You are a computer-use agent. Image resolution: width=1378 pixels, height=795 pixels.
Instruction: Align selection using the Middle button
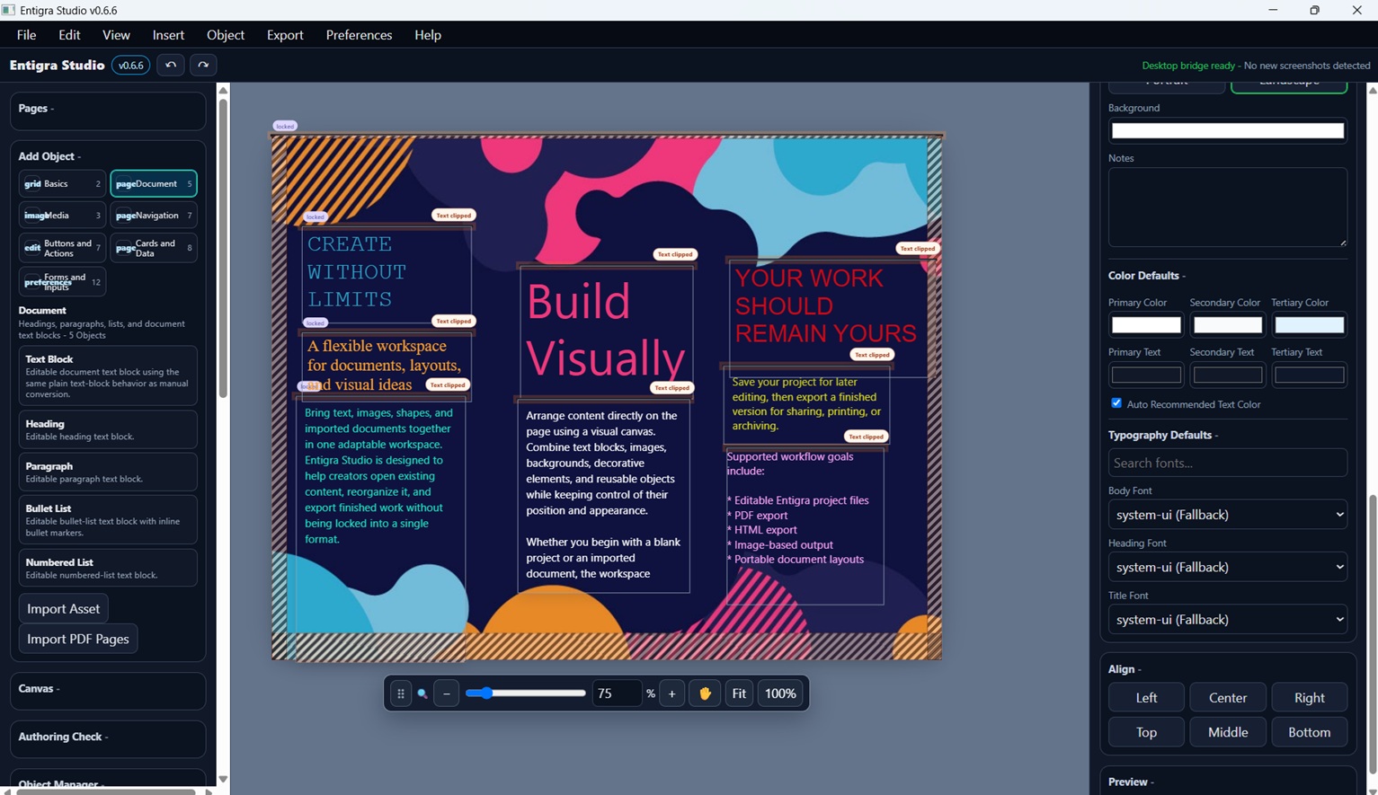[1228, 733]
